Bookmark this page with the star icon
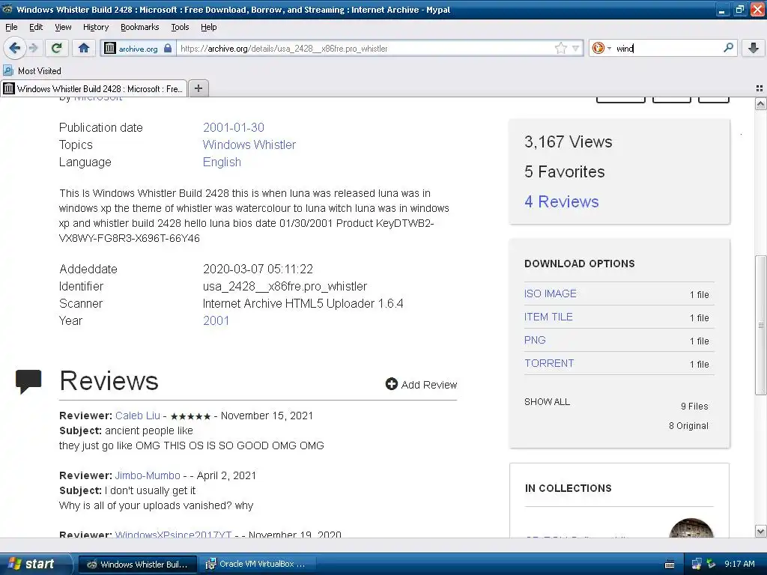 point(560,48)
